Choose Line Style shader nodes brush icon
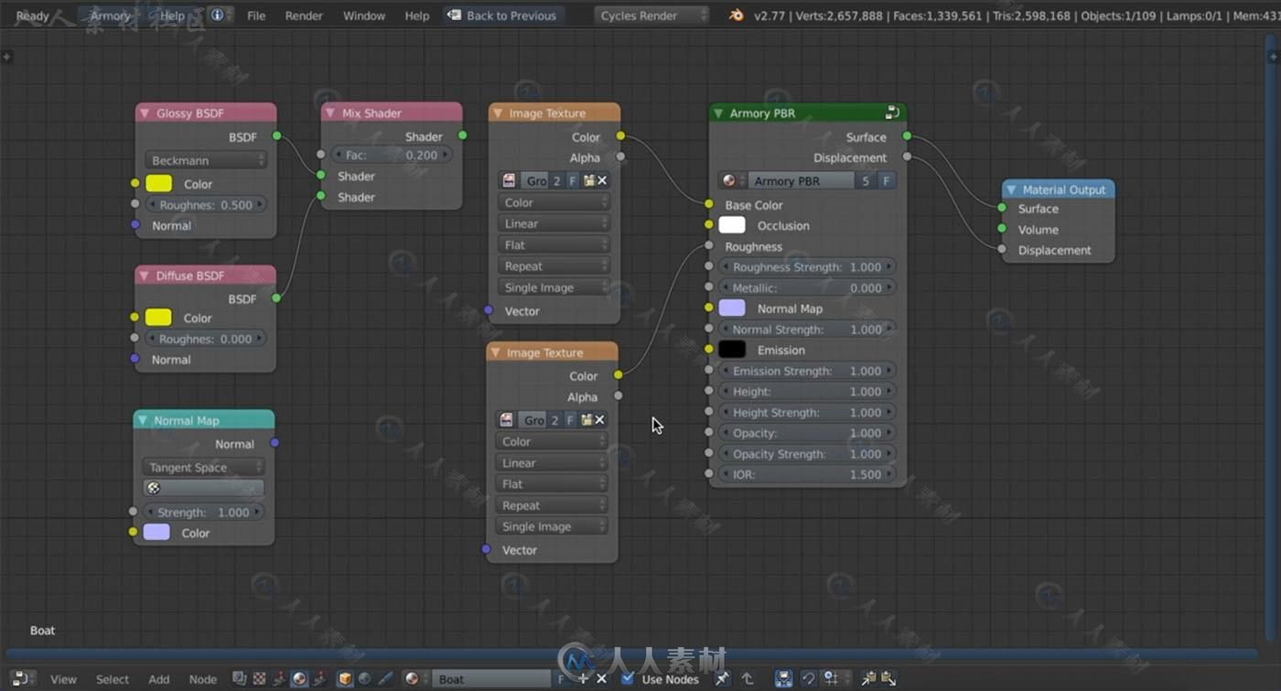Viewport: 1281px width, 691px height. (x=384, y=679)
